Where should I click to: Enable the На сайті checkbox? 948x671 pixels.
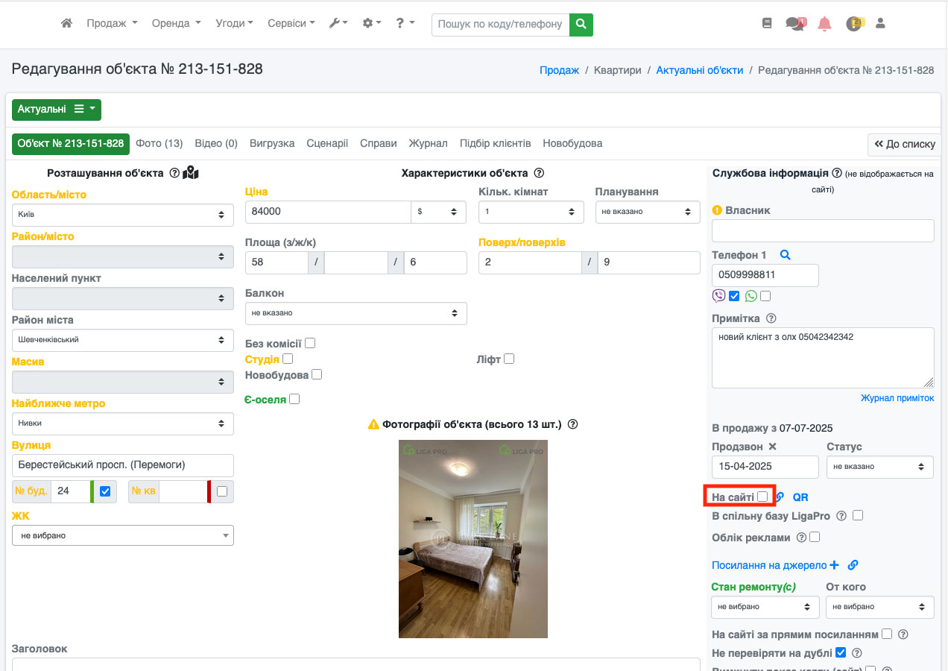[762, 497]
